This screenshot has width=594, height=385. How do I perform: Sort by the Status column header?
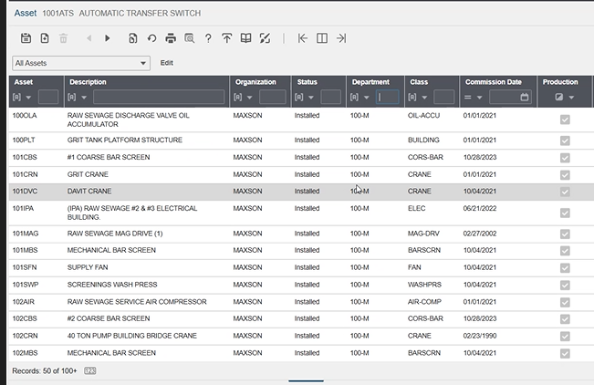[x=307, y=82]
